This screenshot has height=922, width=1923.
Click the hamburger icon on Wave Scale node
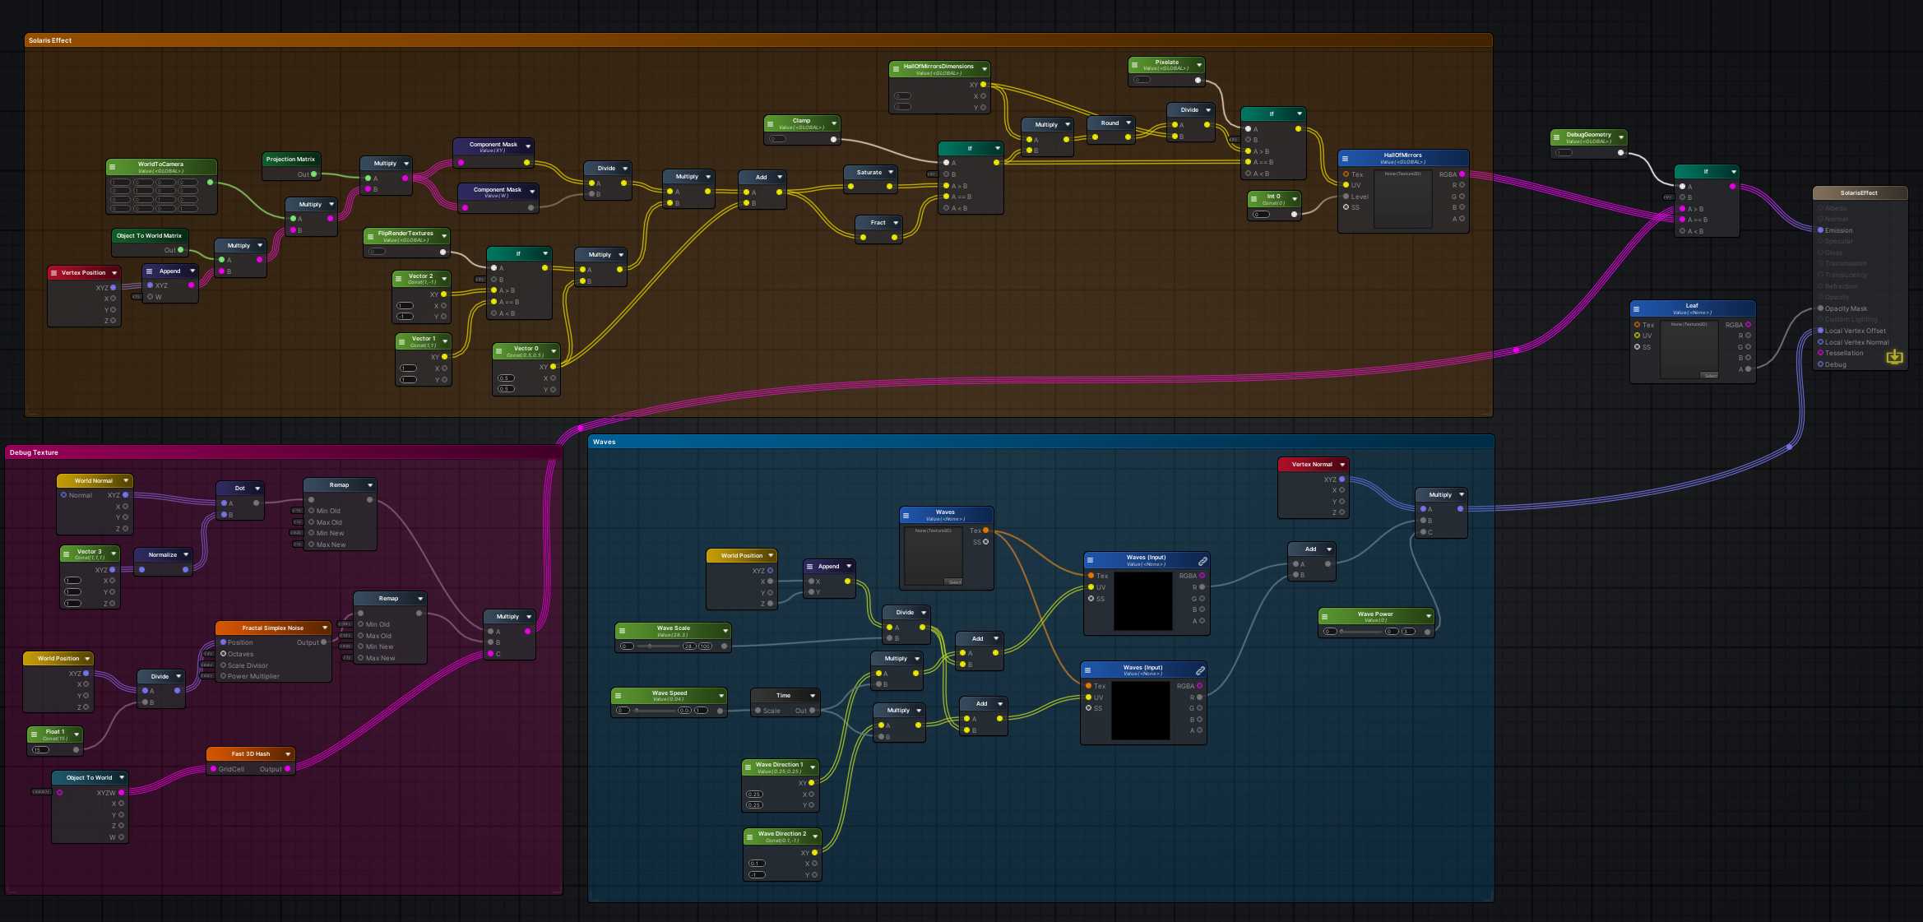point(622,631)
